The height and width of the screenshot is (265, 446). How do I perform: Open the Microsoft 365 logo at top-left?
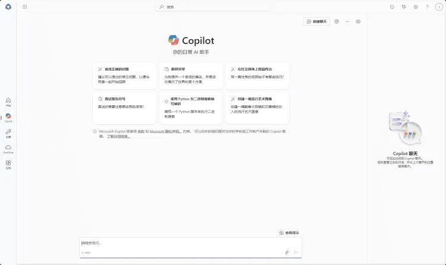tap(8, 7)
